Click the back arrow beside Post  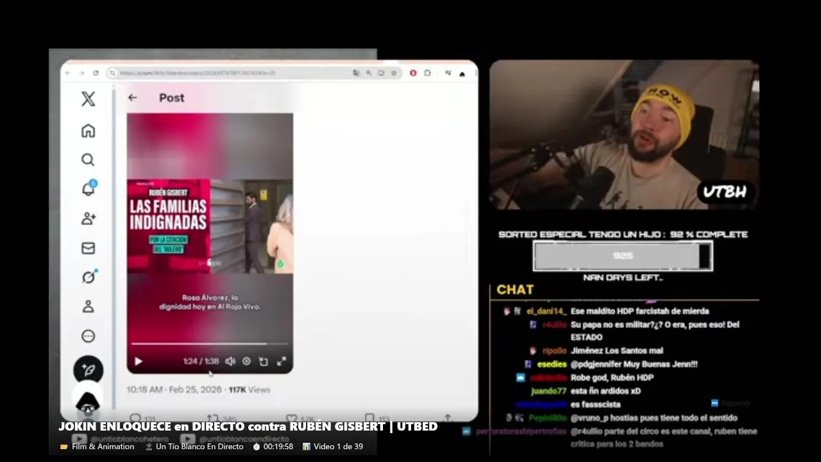click(x=132, y=98)
